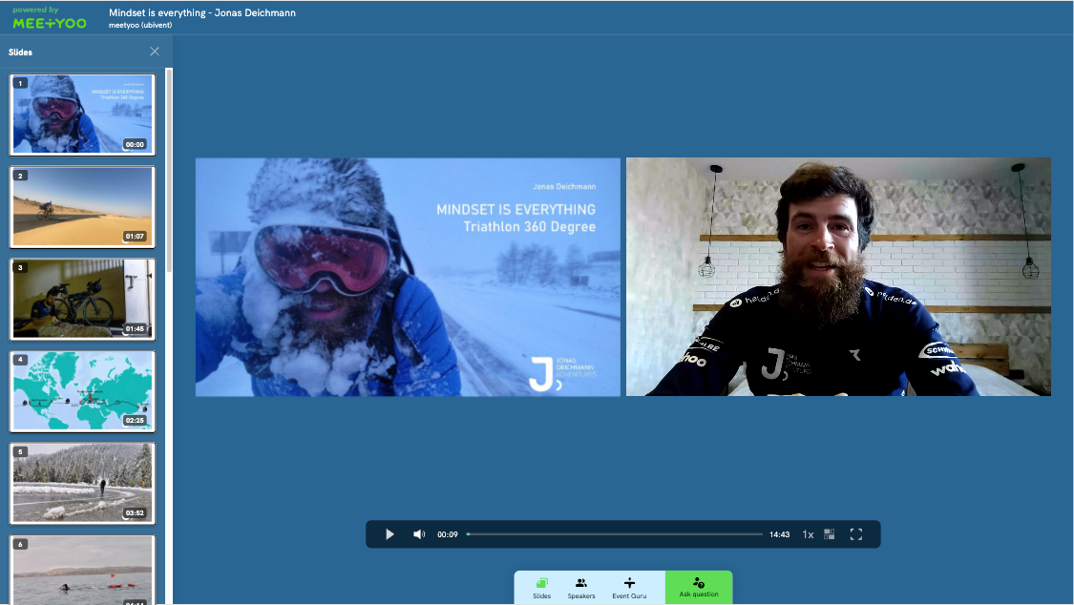1074x605 pixels.
Task: Select slide 3 at 01:45
Action: [82, 299]
